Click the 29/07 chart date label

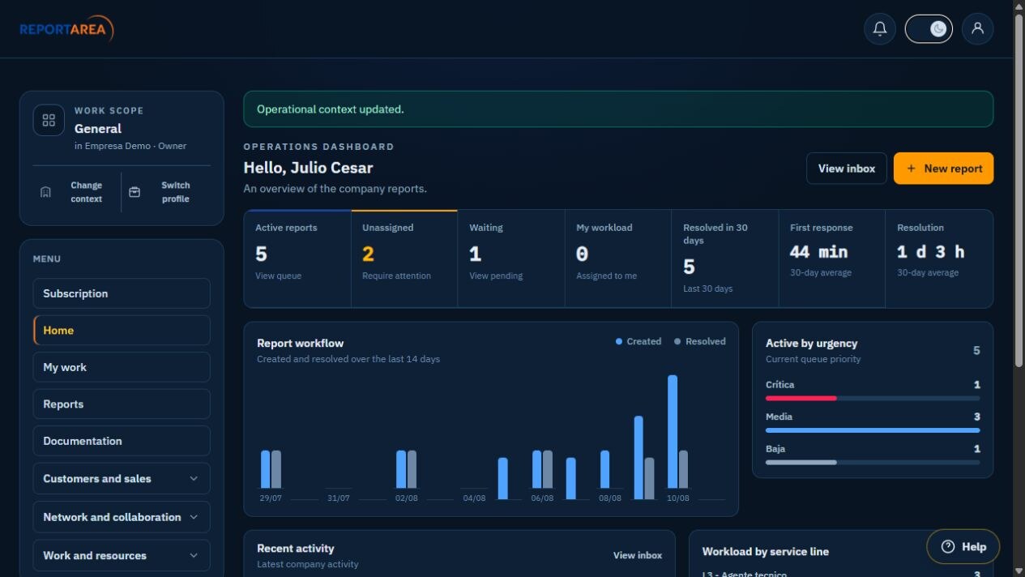(271, 498)
